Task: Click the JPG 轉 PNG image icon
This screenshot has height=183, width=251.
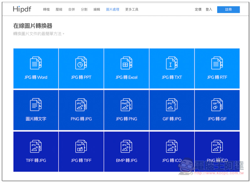Action: [x=126, y=105]
